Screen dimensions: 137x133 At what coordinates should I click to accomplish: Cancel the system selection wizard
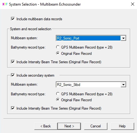coord(96,126)
